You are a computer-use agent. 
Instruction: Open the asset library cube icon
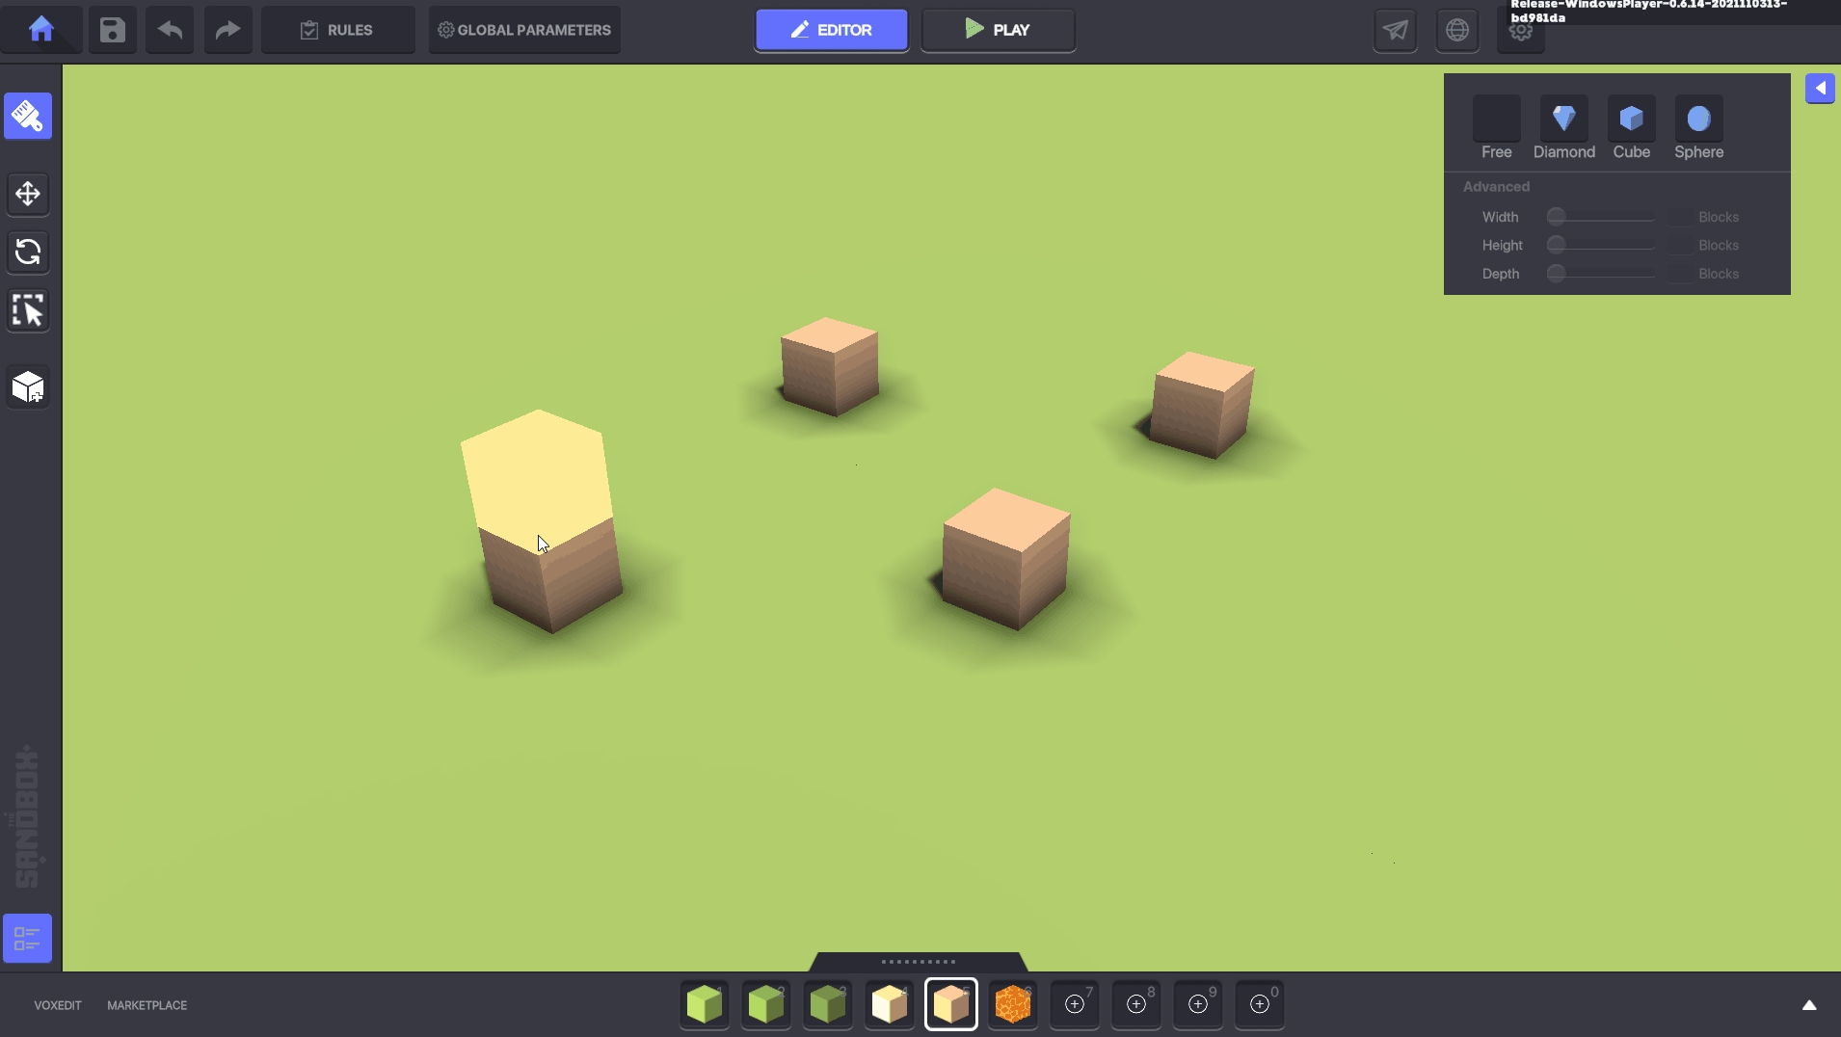tap(28, 387)
